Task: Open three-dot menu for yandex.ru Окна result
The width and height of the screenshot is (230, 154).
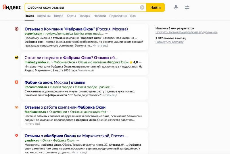Action: click(x=77, y=140)
